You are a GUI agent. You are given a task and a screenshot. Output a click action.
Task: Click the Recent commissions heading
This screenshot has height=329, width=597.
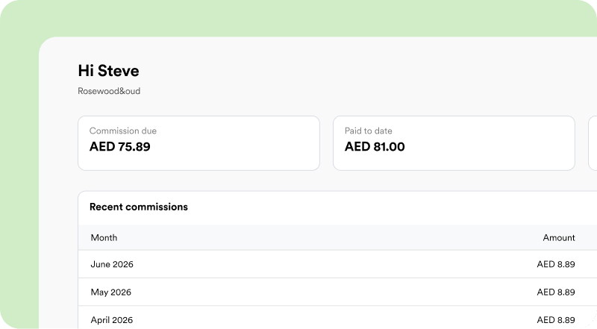pyautogui.click(x=139, y=207)
